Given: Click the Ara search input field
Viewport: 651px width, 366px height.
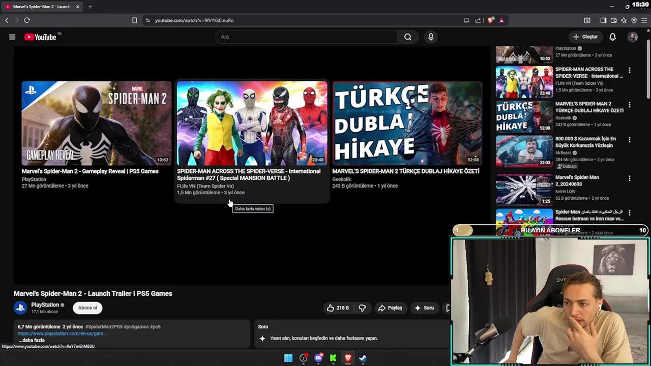Looking at the screenshot, I should point(306,37).
